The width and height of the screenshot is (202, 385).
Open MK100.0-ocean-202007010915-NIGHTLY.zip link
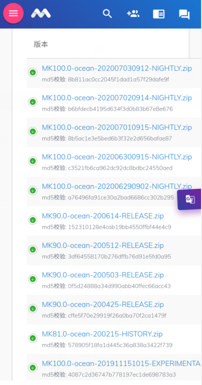point(117,127)
